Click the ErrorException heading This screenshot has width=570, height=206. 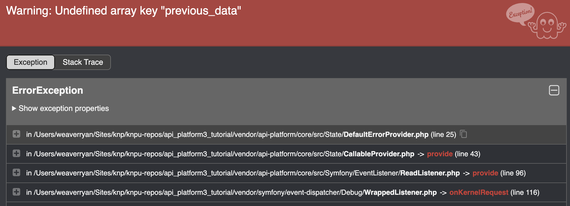click(47, 90)
